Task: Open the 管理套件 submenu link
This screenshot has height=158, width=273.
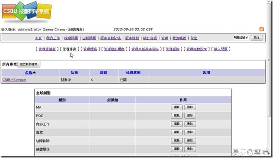Action: 173,49
